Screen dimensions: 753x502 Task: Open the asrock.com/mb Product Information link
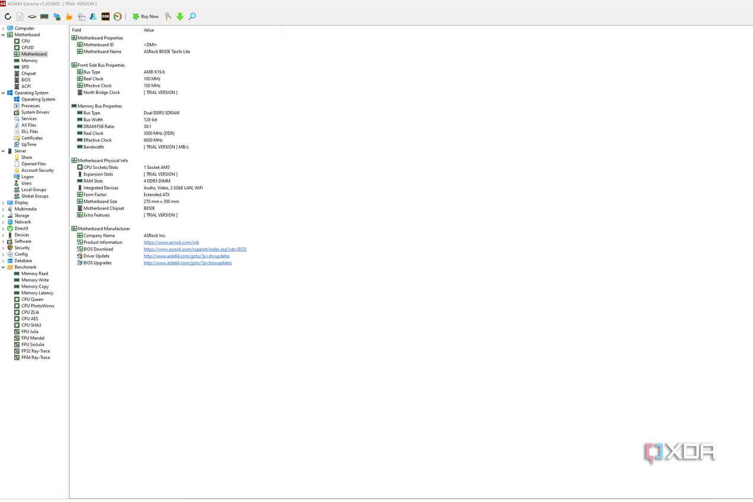tap(171, 243)
